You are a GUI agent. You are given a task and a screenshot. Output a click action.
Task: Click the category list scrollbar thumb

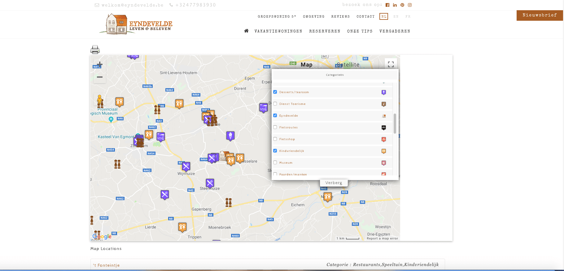(x=395, y=123)
